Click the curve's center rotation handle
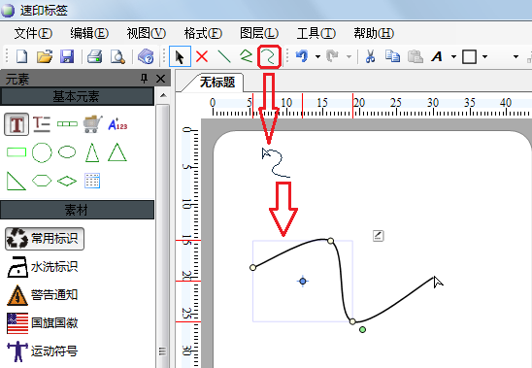Viewport: 532px width, 368px height. [303, 281]
